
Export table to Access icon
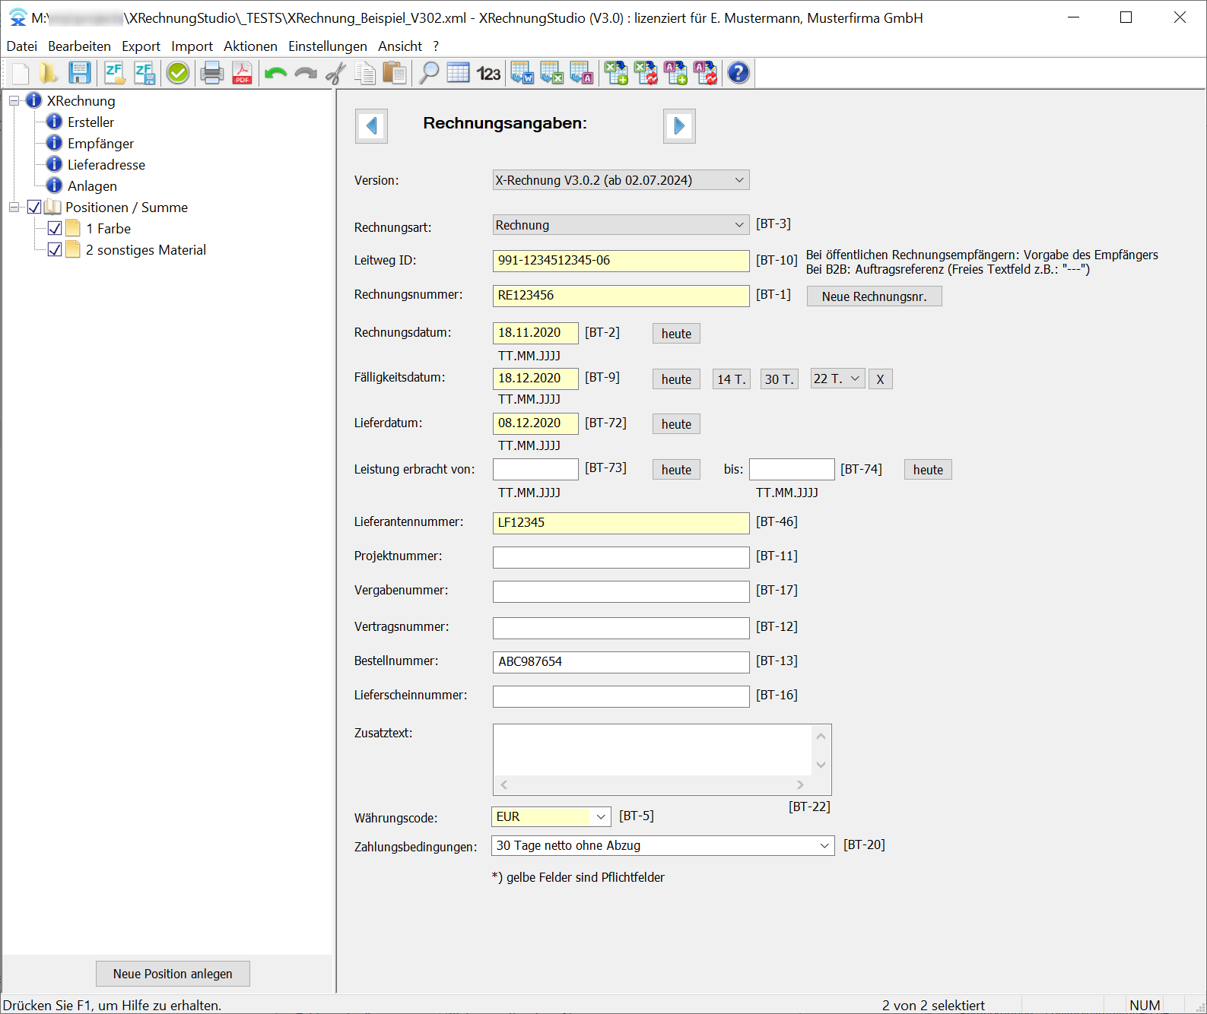coord(582,74)
